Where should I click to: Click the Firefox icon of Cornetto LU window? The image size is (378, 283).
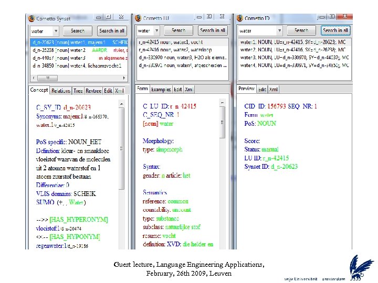tap(138, 18)
